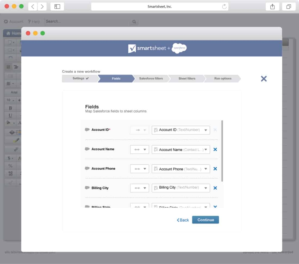Open sync direction dropdown for Account ID
The height and width of the screenshot is (264, 299).
coord(139,130)
